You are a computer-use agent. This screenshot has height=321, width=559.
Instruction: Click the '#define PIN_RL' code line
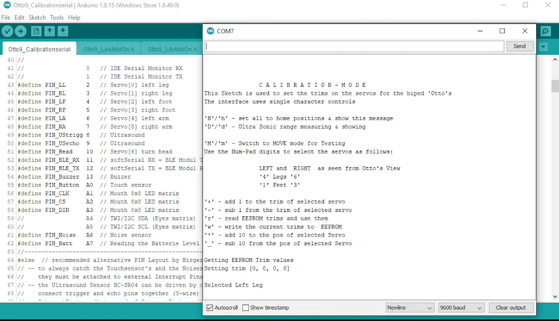(95, 94)
